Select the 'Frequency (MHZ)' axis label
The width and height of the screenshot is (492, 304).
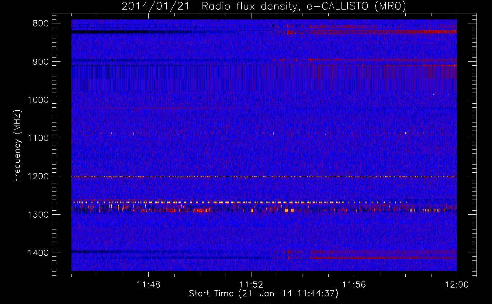17,146
